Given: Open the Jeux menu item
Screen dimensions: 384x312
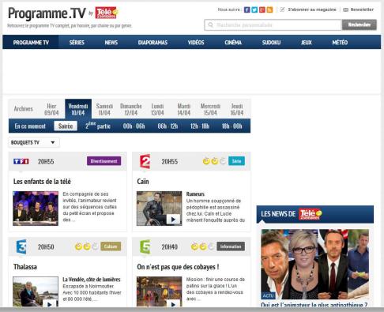Looking at the screenshot, I should point(307,43).
